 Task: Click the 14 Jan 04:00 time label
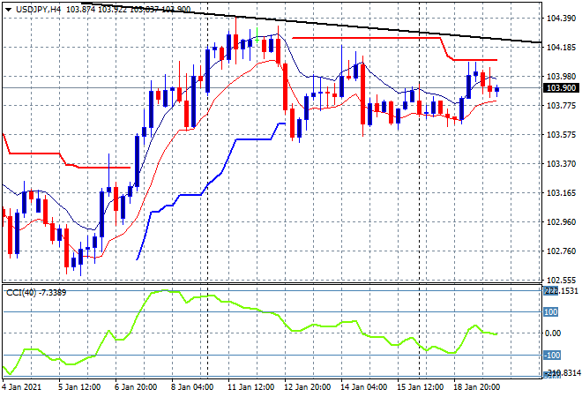pyautogui.click(x=363, y=386)
